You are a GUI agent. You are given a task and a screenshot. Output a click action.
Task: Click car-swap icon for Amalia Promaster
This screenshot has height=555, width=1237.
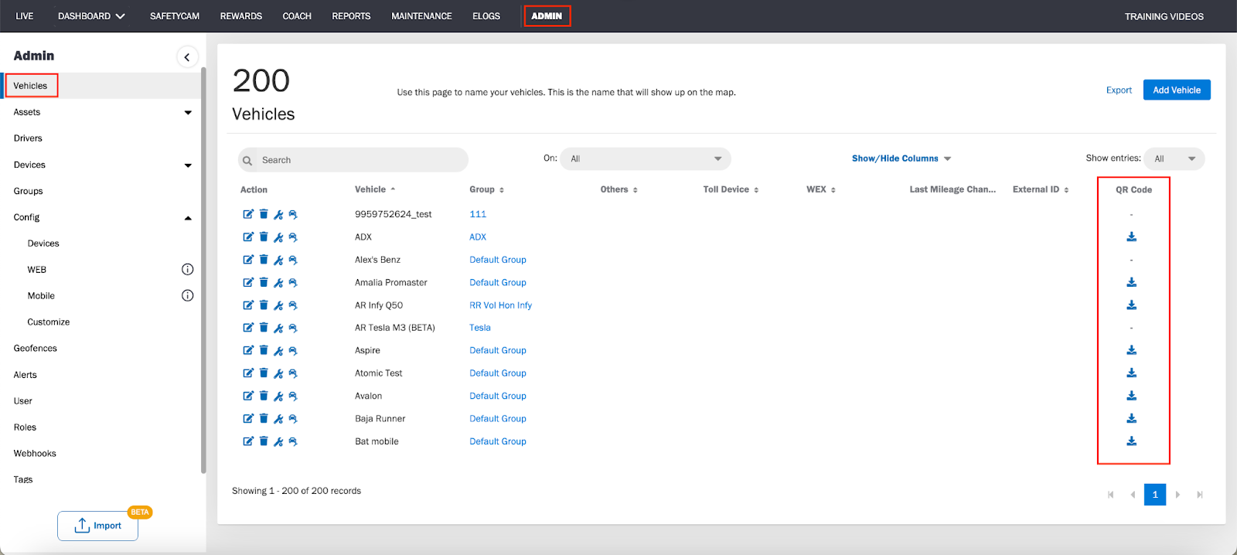point(293,283)
